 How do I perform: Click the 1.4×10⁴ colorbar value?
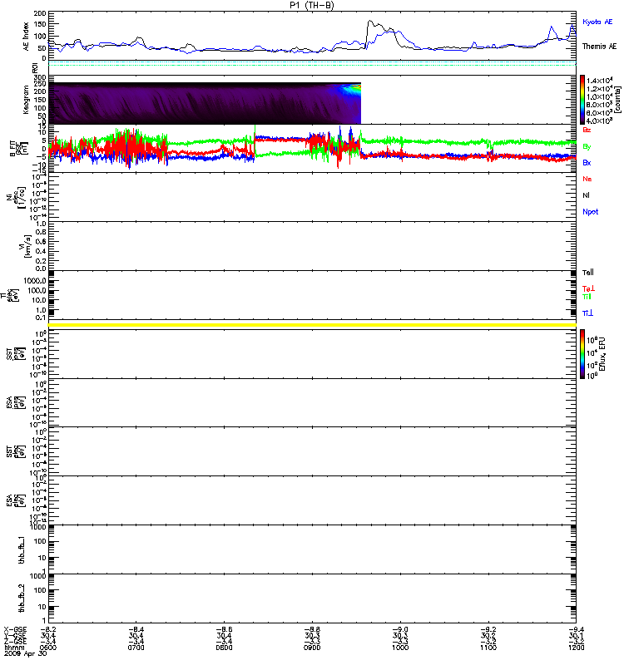[599, 81]
